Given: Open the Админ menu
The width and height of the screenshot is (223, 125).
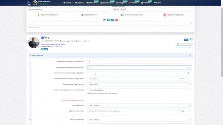Looking at the screenshot, I should [80, 3].
